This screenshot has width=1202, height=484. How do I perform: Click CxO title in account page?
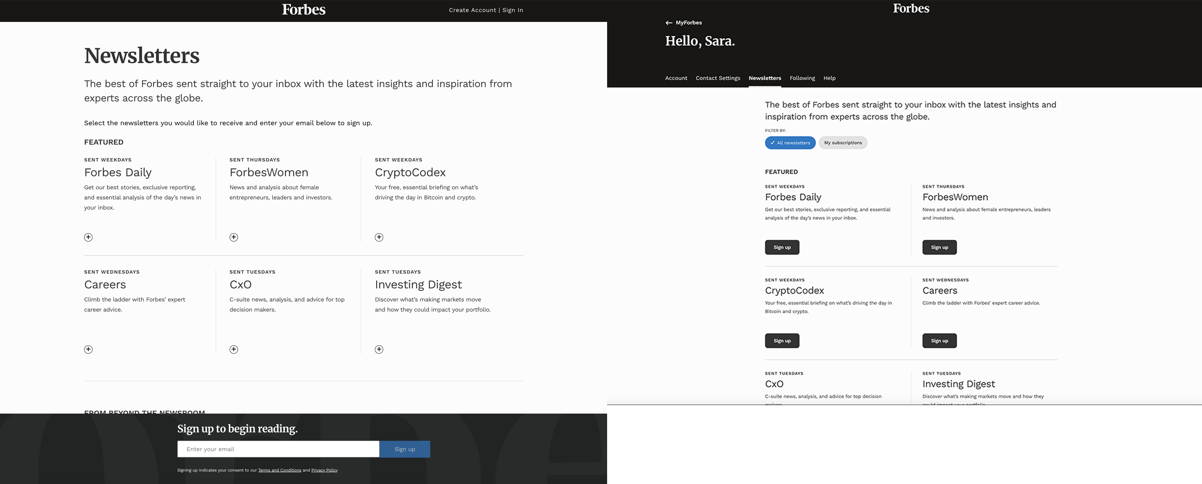[774, 384]
